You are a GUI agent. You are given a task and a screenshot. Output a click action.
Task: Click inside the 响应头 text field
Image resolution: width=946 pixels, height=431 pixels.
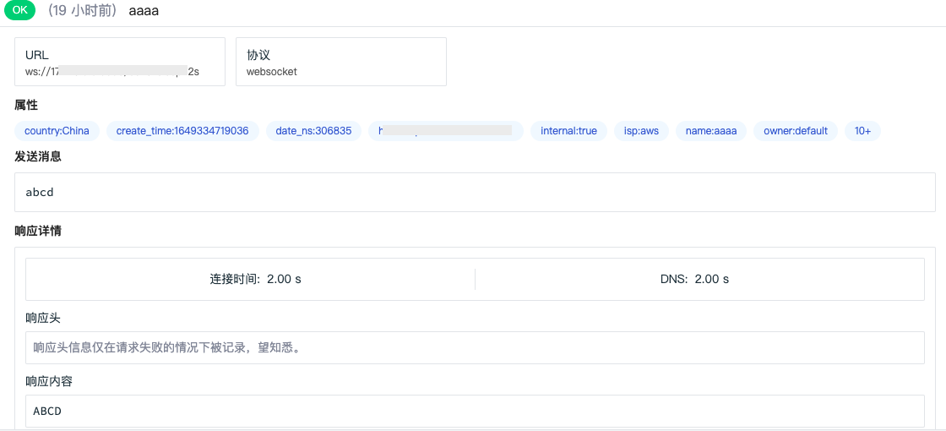pyautogui.click(x=475, y=347)
